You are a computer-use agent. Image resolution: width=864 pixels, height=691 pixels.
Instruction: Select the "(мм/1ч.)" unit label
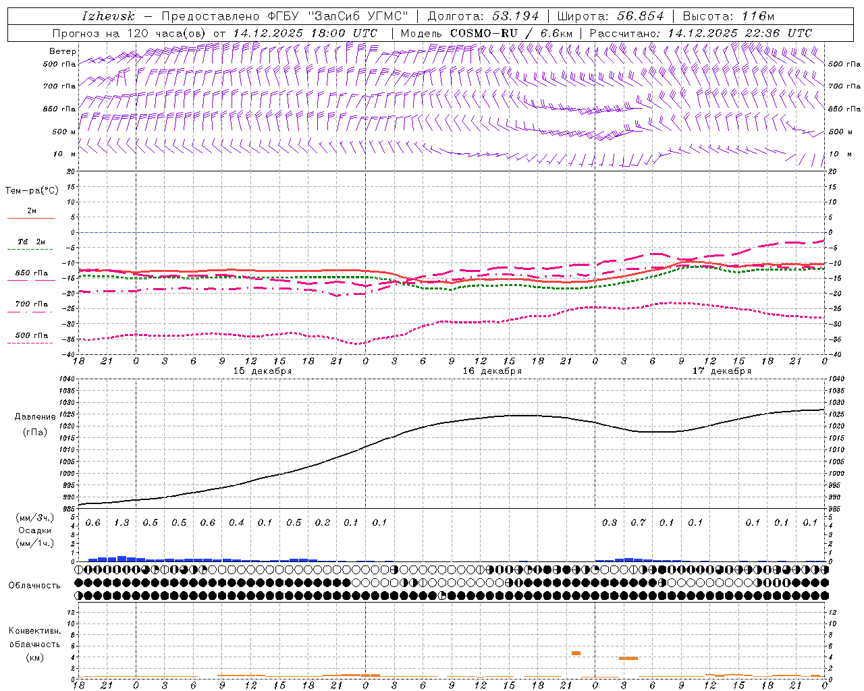(x=36, y=543)
